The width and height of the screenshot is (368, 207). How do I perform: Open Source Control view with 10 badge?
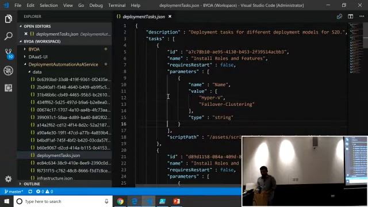tap(9, 53)
